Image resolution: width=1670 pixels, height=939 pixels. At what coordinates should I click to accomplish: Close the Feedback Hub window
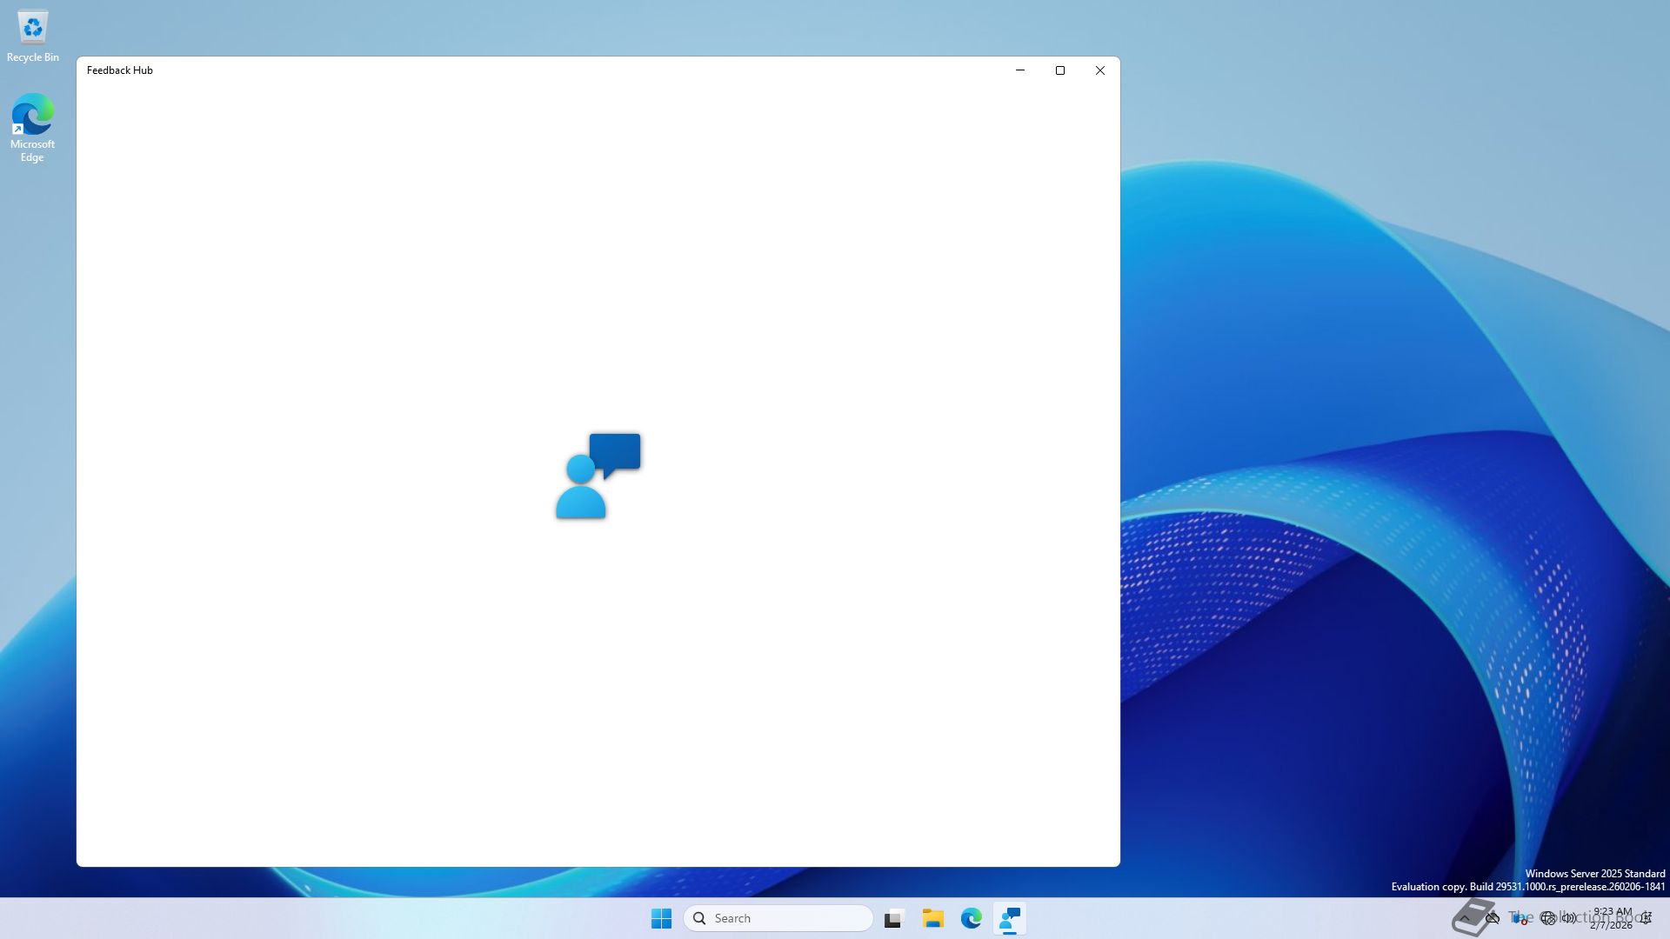click(x=1100, y=70)
